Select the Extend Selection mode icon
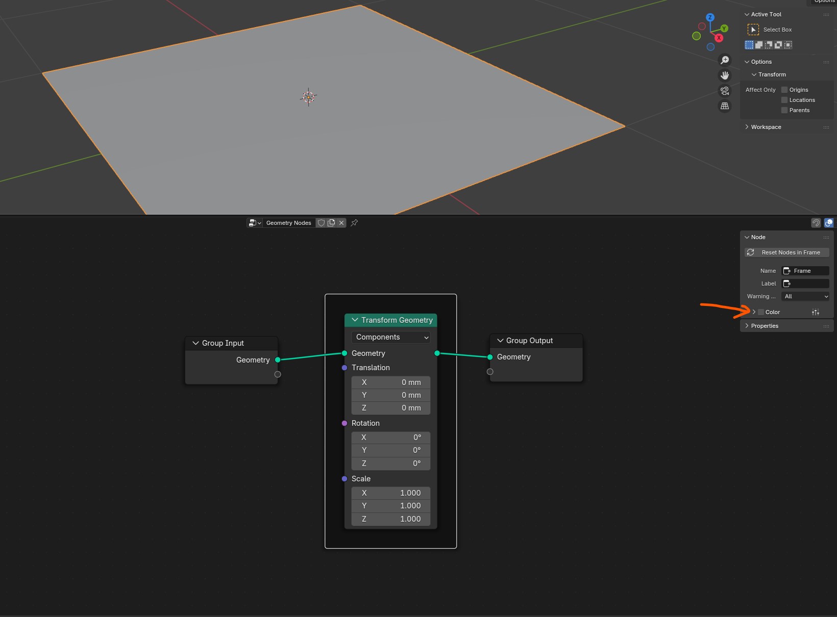837x617 pixels. (x=759, y=45)
